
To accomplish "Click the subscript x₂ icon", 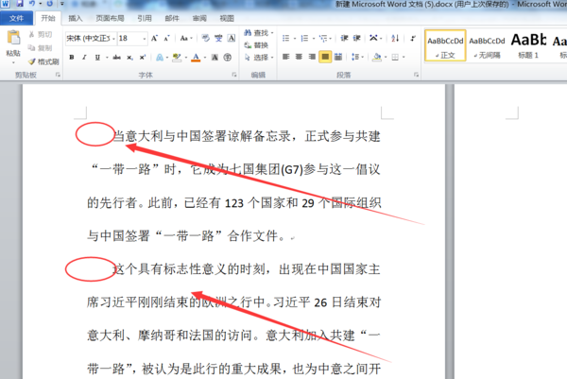I will click(129, 57).
